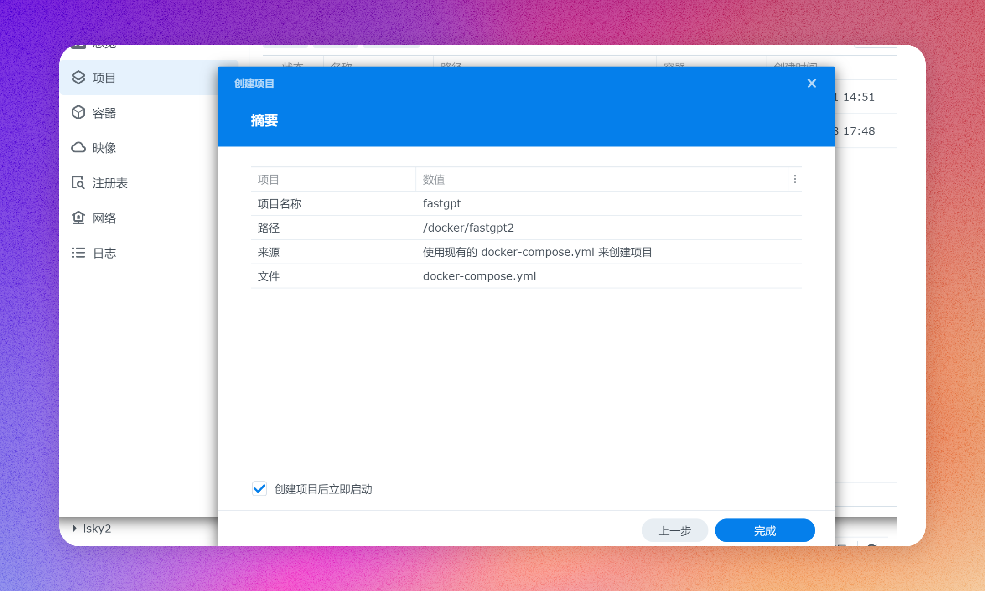Viewport: 985px width, 591px height.
Task: Open the 注册表 section in sidebar
Action: [110, 183]
